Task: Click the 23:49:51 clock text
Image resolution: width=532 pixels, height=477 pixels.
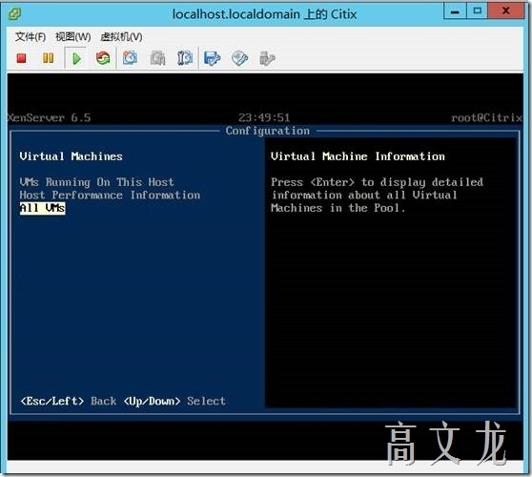Action: [x=264, y=117]
